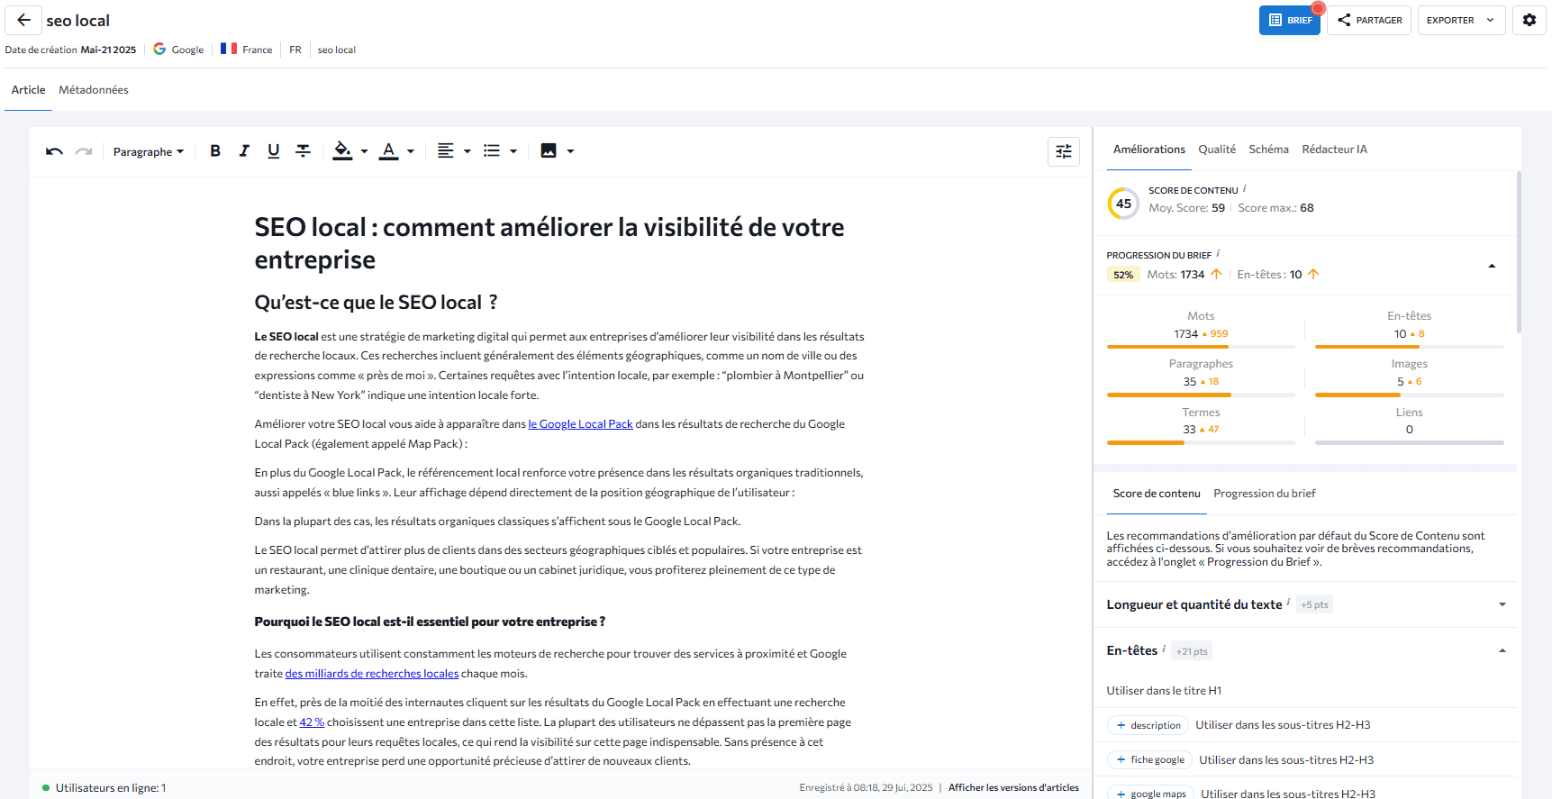Open the Rédacteur IA tab
The image size is (1552, 799).
[1334, 150]
